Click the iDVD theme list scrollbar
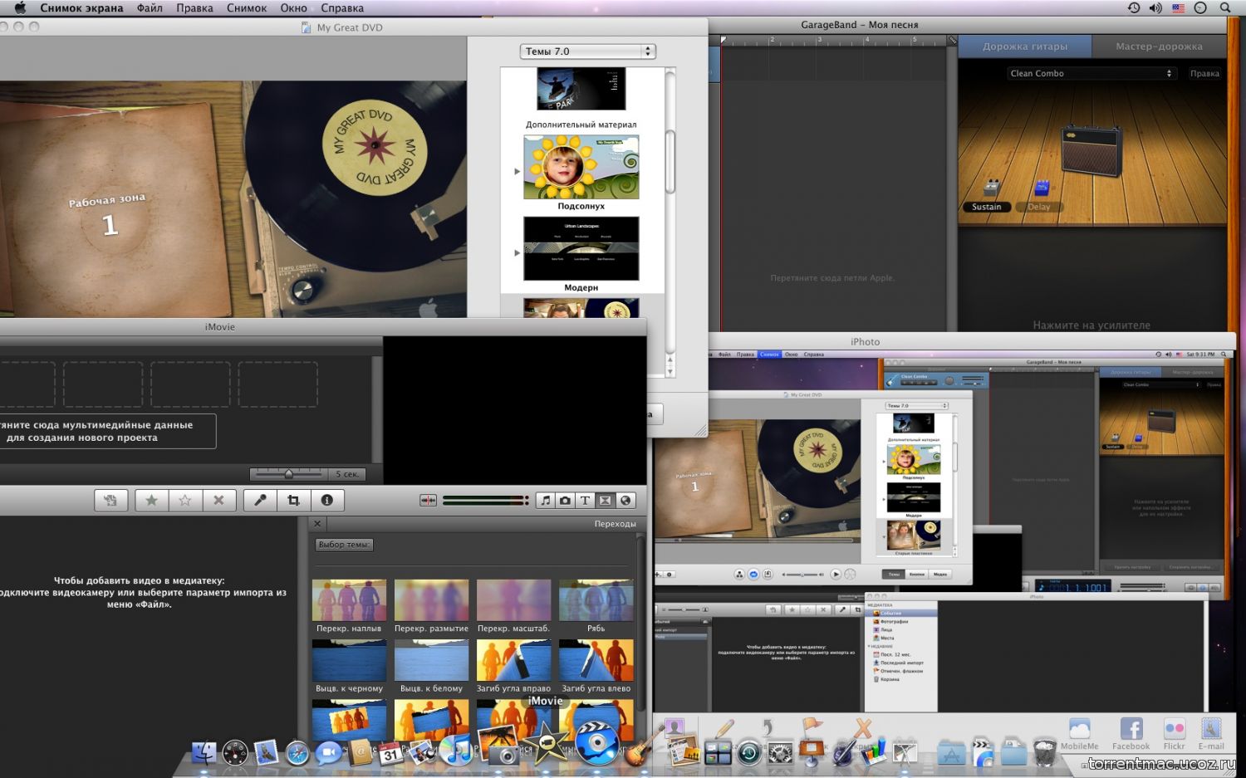The width and height of the screenshot is (1246, 778). tap(670, 162)
